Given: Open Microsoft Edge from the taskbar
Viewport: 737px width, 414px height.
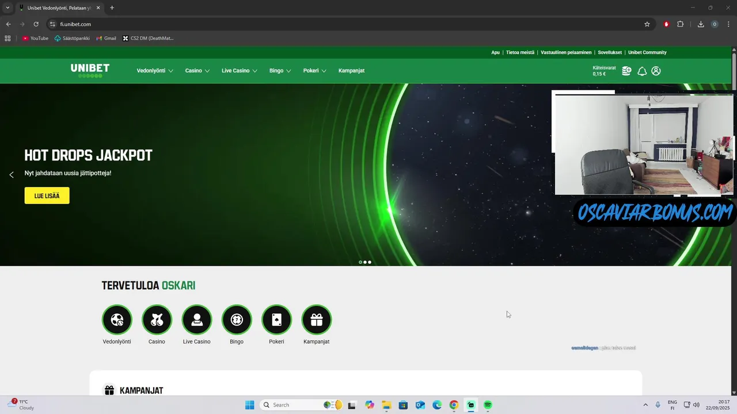Looking at the screenshot, I should pyautogui.click(x=437, y=405).
